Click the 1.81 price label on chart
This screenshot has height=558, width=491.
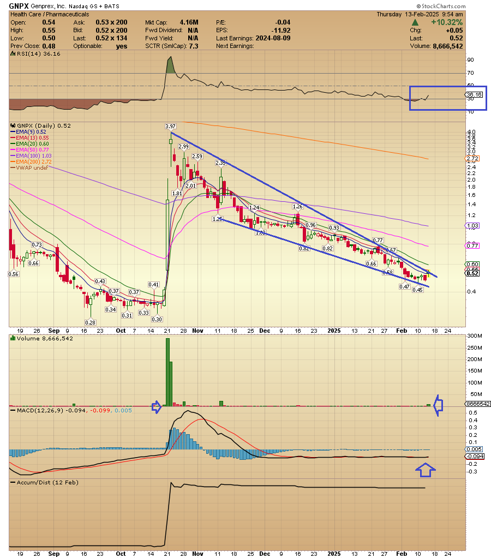(x=177, y=193)
